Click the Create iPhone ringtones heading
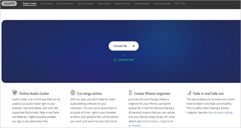This screenshot has height=128, width=241. [x=152, y=94]
